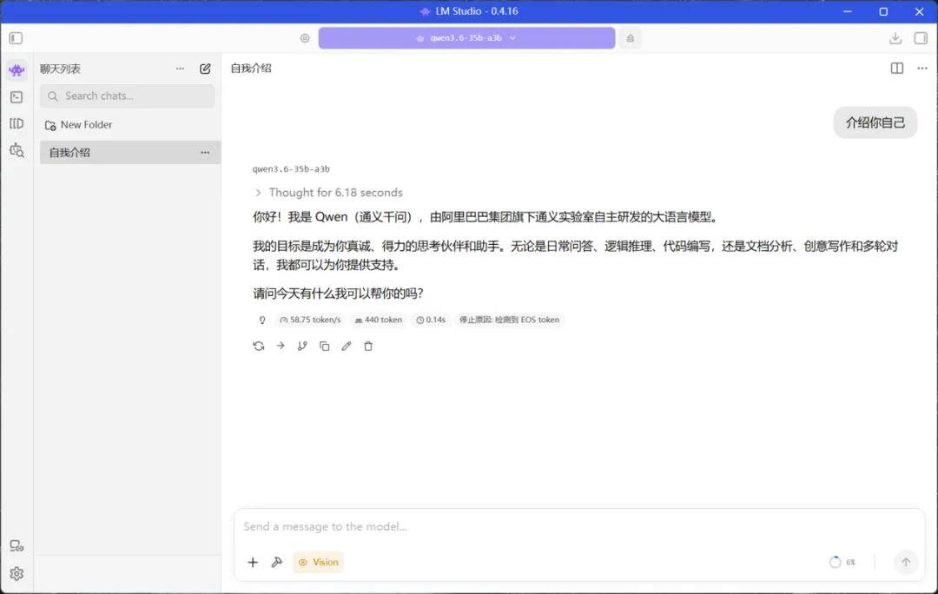The image size is (938, 594).
Task: Open the Chat section in sidebar
Action: [17, 70]
